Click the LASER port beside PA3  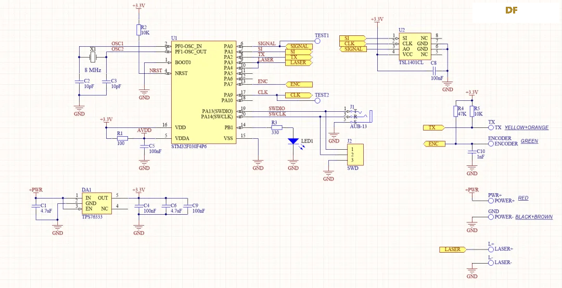click(x=298, y=63)
